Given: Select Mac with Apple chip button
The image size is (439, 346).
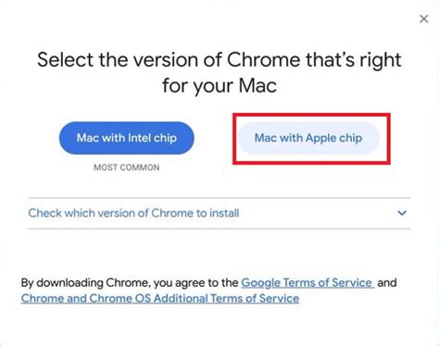Looking at the screenshot, I should pyautogui.click(x=308, y=138).
